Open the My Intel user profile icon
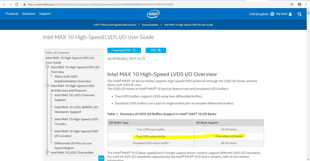Viewport: 310px width, 161px height. (x=290, y=14)
